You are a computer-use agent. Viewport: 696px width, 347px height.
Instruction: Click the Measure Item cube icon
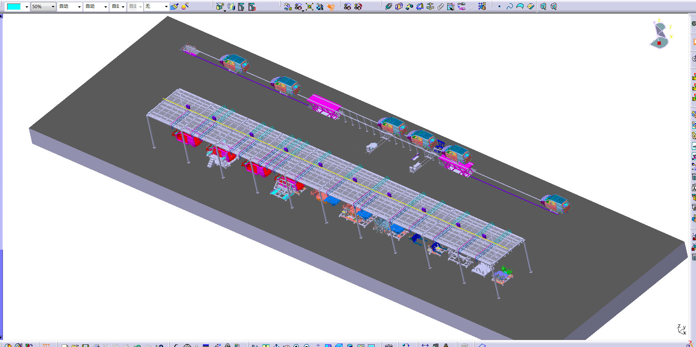(x=398, y=6)
